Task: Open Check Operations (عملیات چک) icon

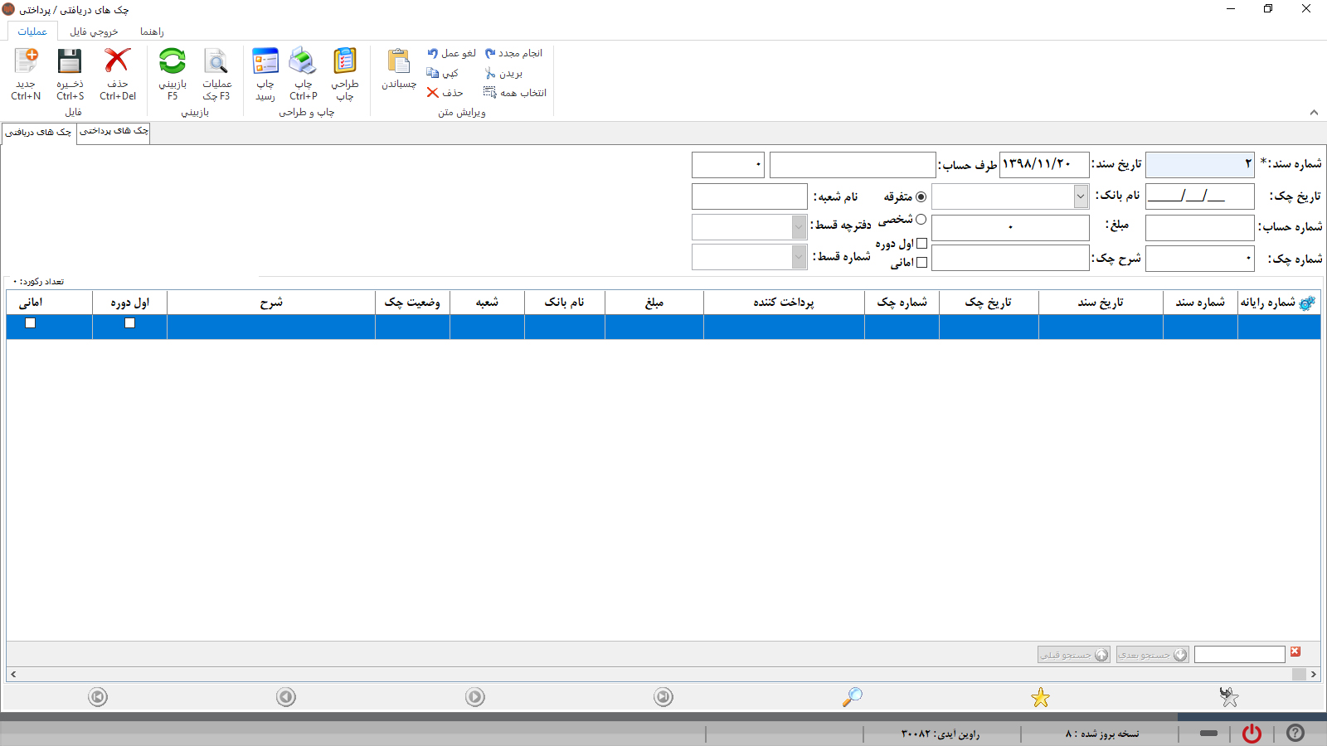Action: 216,63
